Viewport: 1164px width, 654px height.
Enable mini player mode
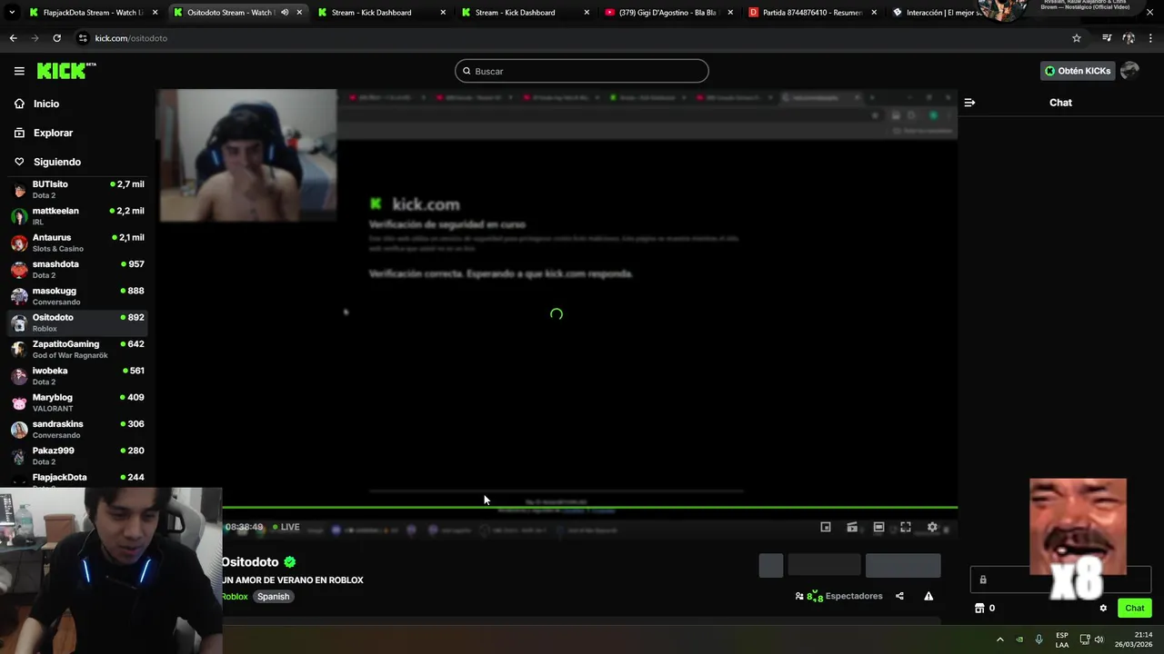826,527
